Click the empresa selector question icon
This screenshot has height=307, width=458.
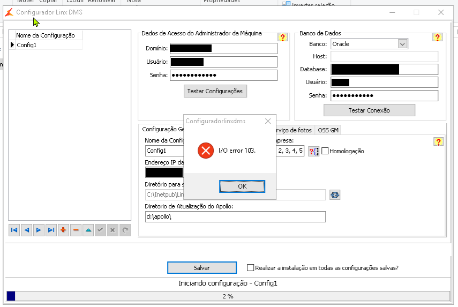tap(314, 151)
